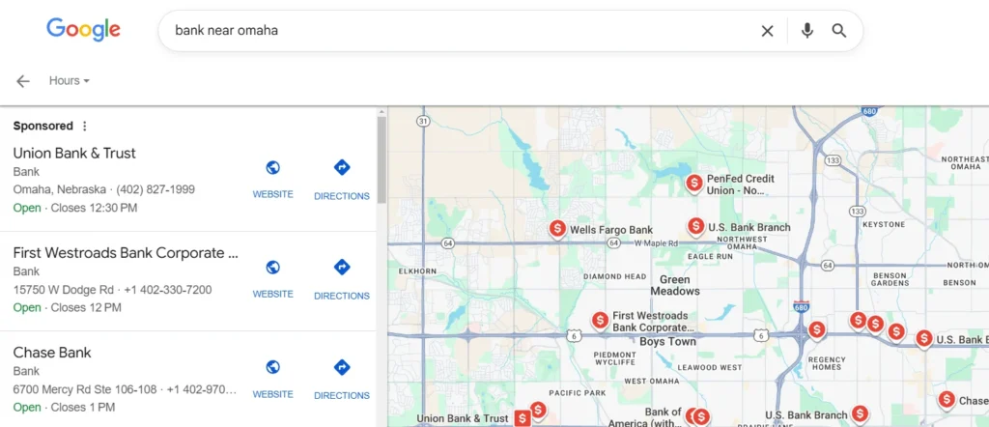The height and width of the screenshot is (427, 989).
Task: Start voice search with microphone icon
Action: 806,31
